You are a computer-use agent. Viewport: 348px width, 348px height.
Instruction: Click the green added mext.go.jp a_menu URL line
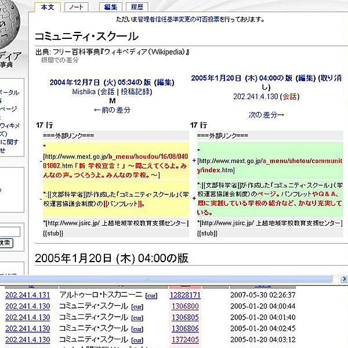(x=270, y=161)
